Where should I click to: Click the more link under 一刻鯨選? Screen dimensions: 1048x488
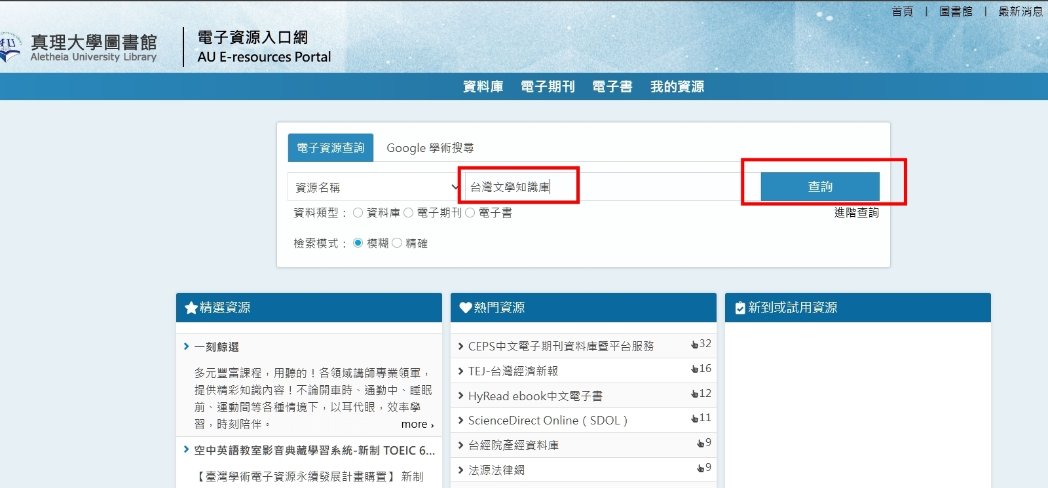click(x=417, y=424)
